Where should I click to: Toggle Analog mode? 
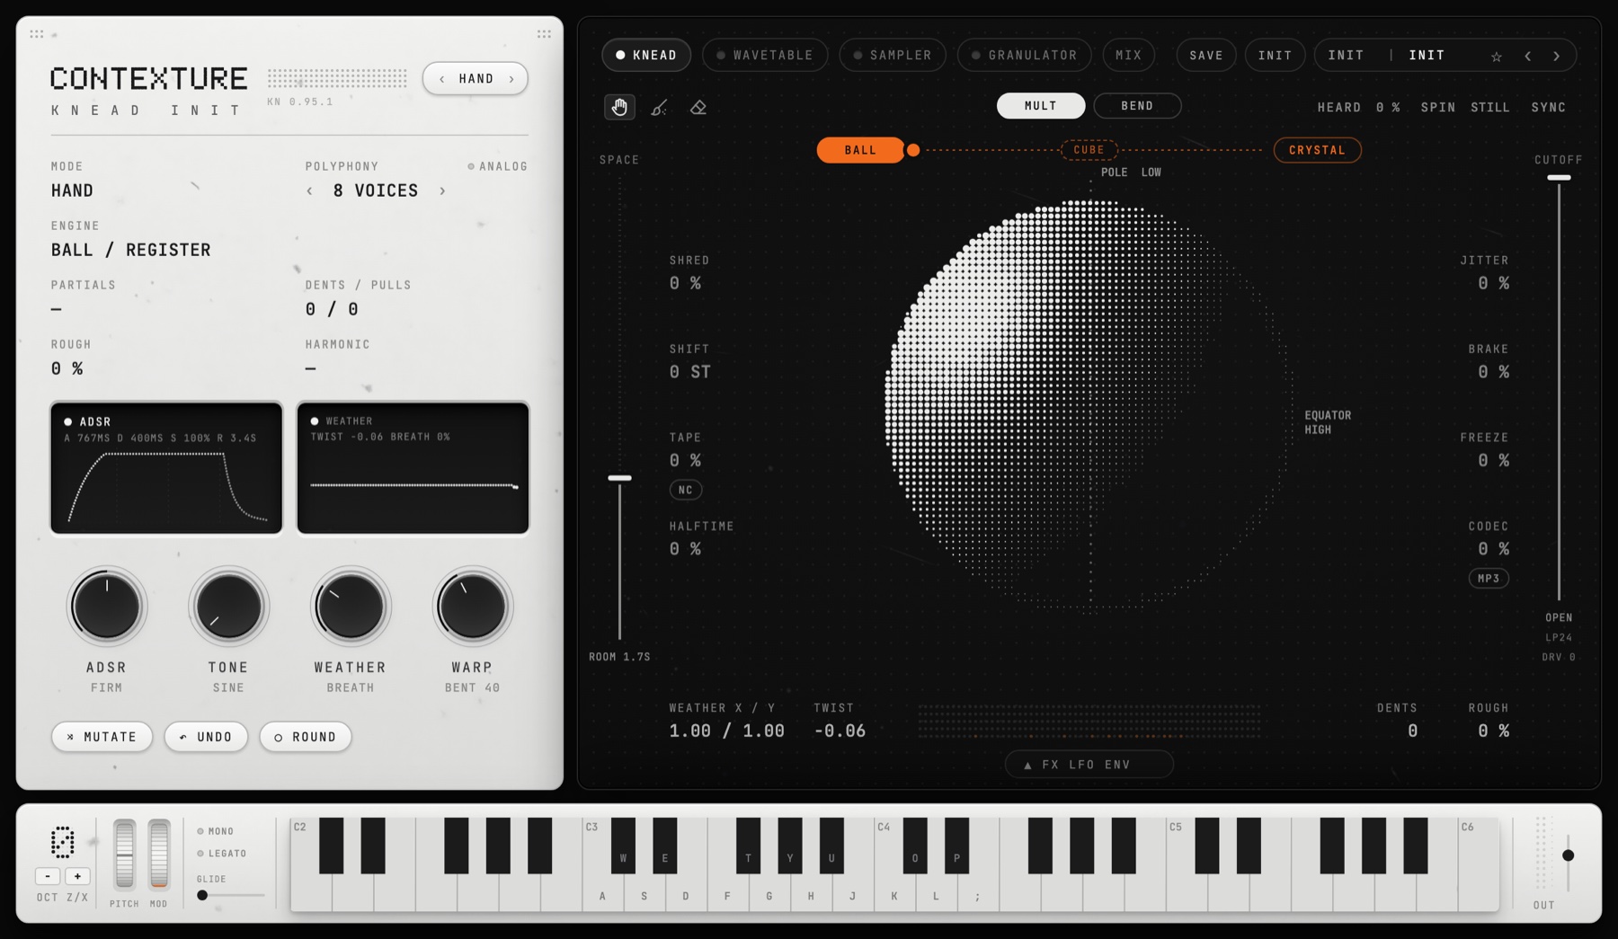point(497,166)
